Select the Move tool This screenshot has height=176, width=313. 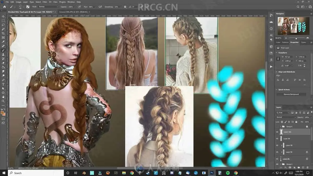pos(3,16)
